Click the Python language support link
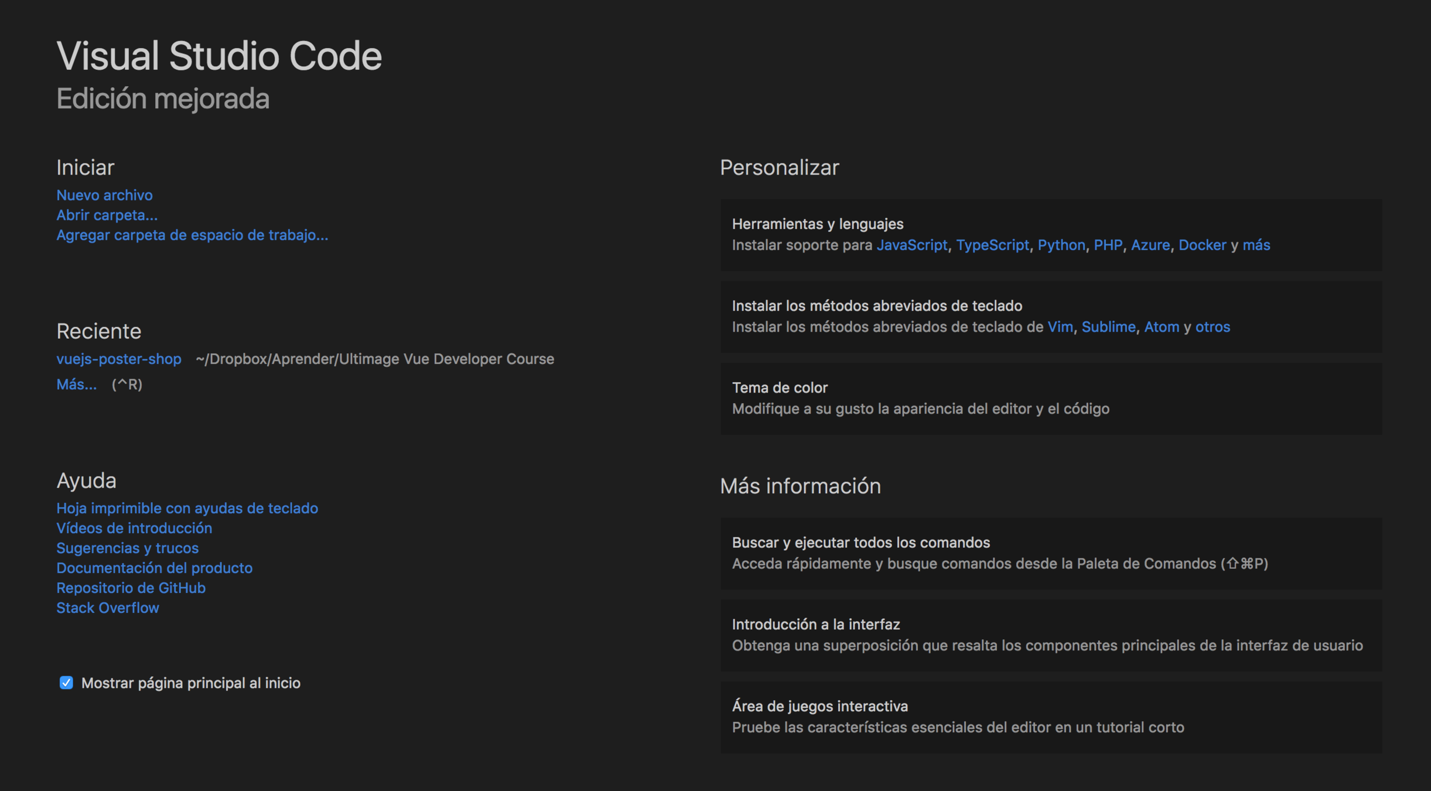Screen dimensions: 1431x791 [1061, 245]
